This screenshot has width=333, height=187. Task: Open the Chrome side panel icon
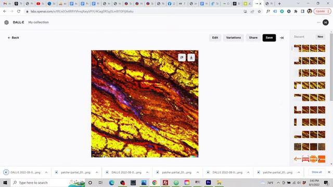pos(302,11)
